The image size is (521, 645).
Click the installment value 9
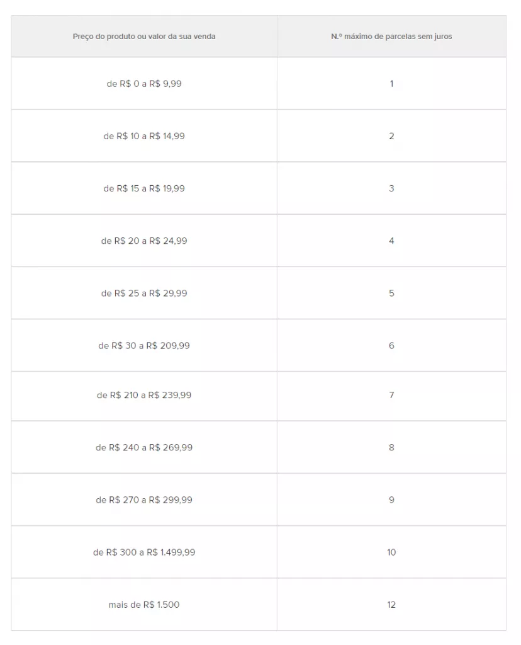click(x=391, y=499)
